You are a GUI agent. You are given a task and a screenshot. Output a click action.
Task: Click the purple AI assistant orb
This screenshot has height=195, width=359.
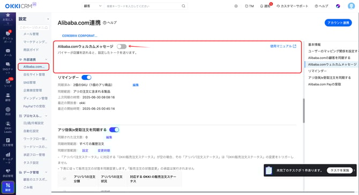pos(338,6)
